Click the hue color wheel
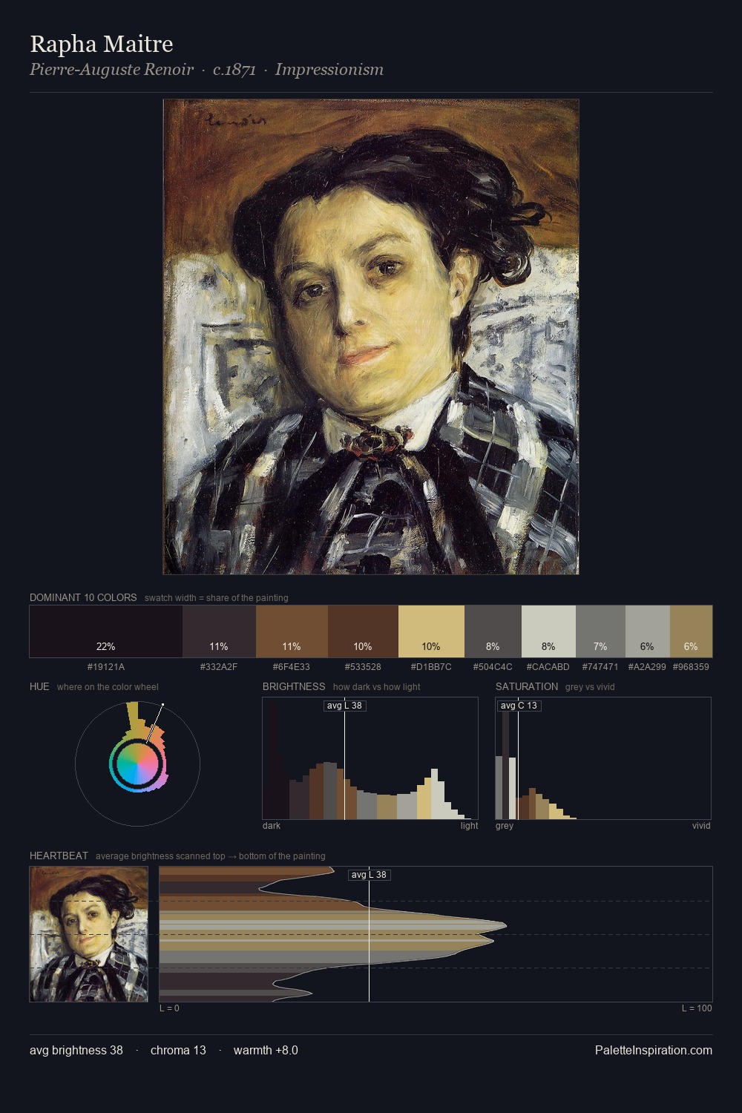 137,764
